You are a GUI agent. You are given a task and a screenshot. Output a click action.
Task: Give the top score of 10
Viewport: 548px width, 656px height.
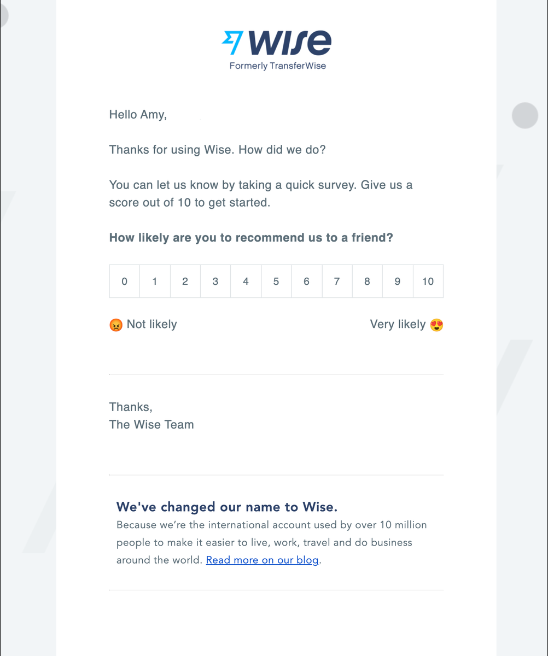428,282
